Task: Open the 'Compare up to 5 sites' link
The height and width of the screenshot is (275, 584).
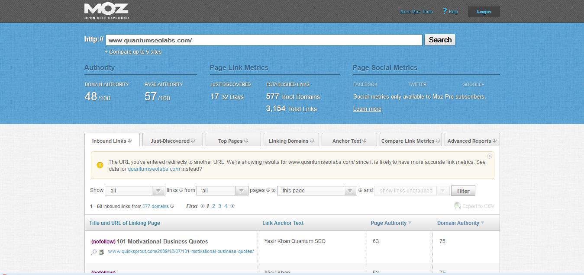Action: (x=135, y=52)
